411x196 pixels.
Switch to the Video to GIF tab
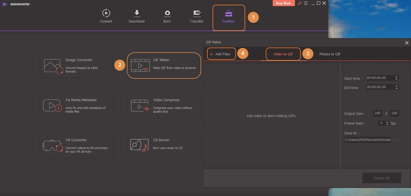click(283, 54)
